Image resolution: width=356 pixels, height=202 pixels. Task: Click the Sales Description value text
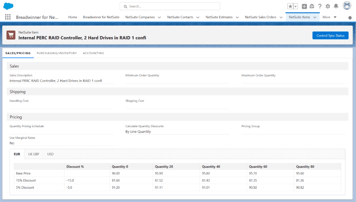point(56,81)
